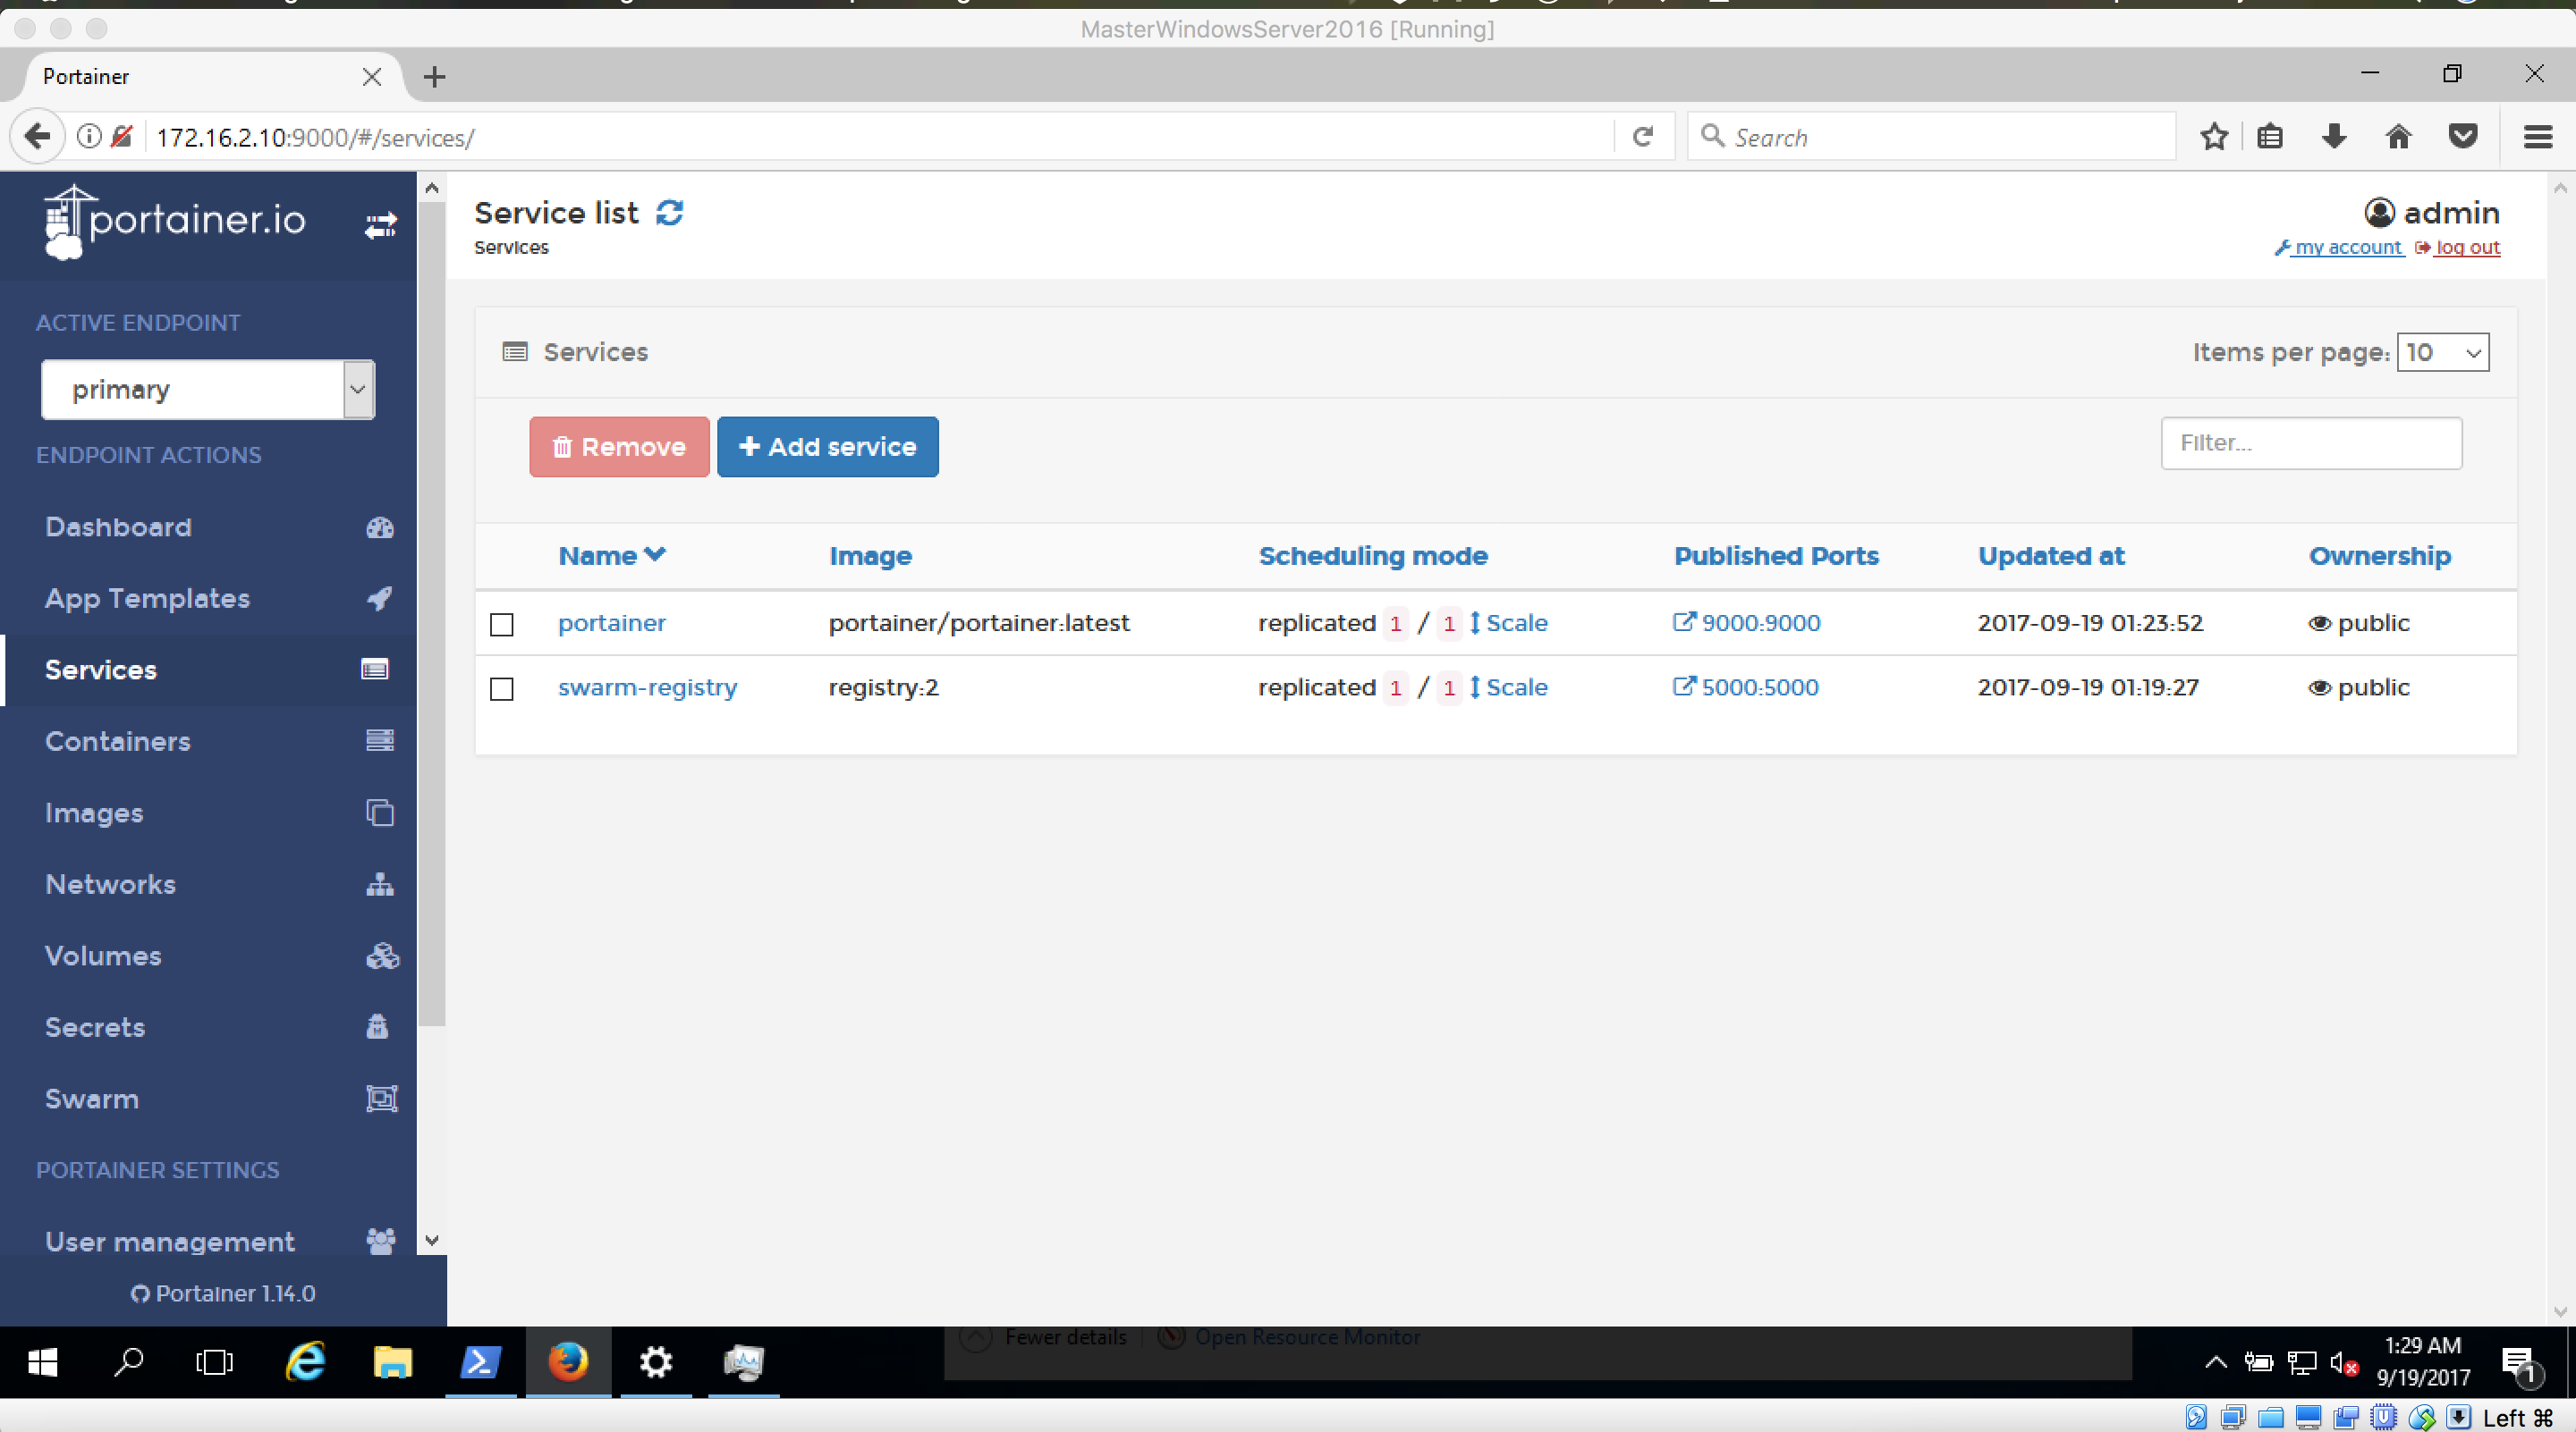
Task: Click the Firefox downloads arrow icon
Action: (x=2334, y=137)
